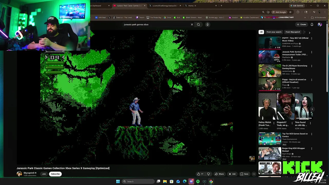Open The Pirate Bay bookmark

[154, 17]
